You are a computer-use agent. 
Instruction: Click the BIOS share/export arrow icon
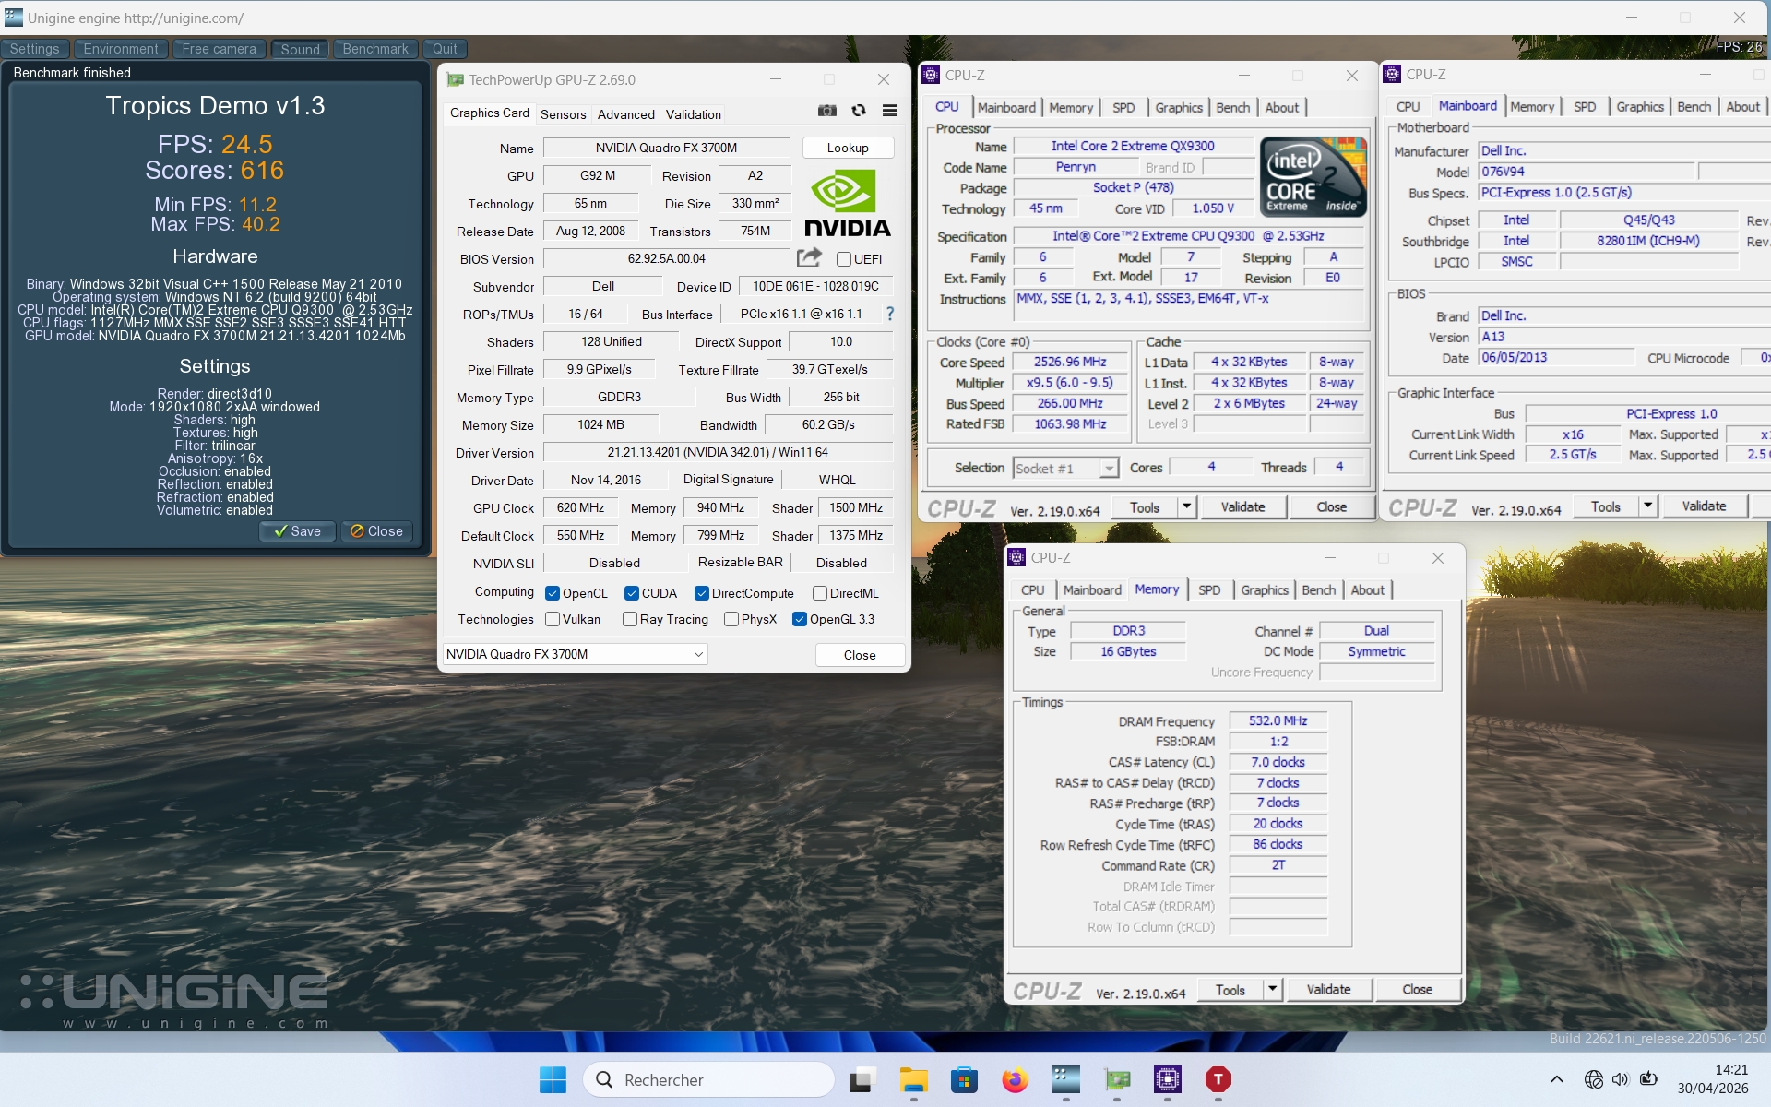pyautogui.click(x=809, y=257)
